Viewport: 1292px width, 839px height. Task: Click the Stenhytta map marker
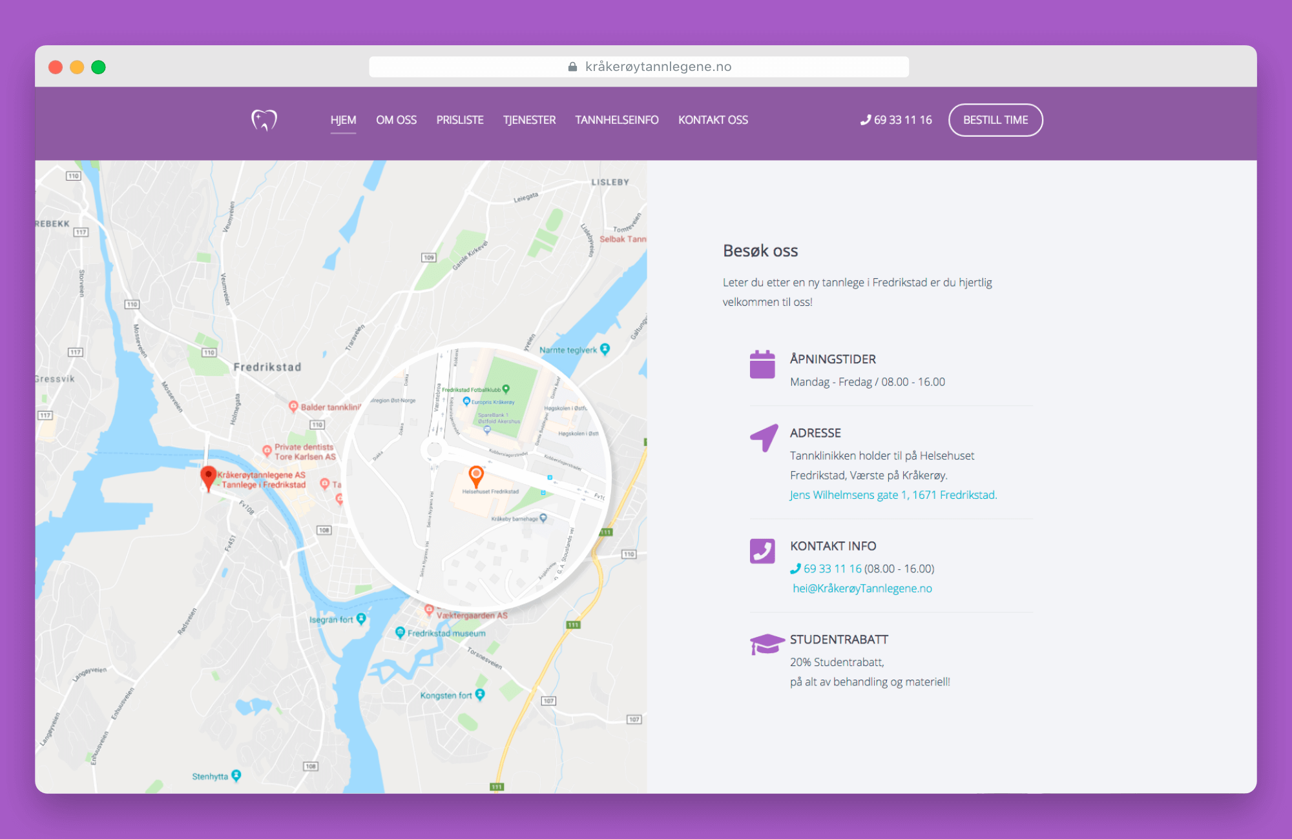(236, 775)
